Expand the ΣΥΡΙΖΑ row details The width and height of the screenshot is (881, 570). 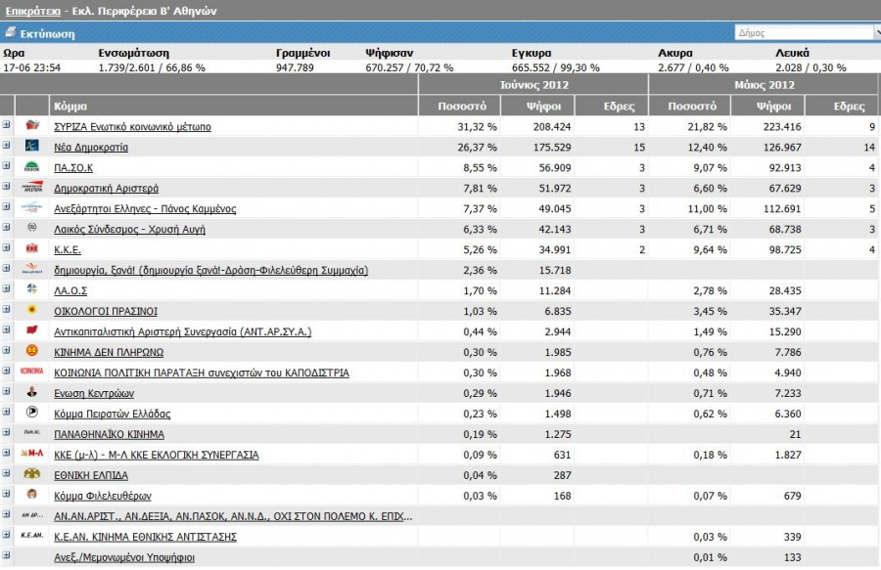[x=7, y=126]
